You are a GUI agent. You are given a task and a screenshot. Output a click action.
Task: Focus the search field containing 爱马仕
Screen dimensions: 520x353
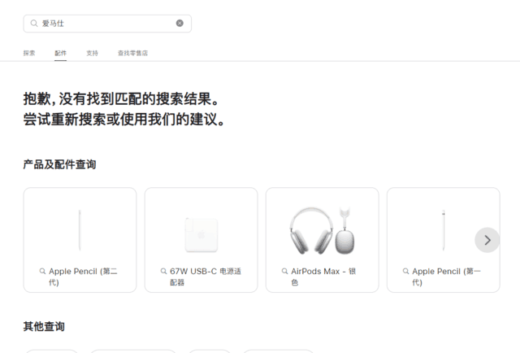(107, 24)
